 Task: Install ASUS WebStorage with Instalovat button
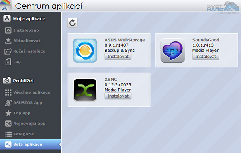(118, 57)
